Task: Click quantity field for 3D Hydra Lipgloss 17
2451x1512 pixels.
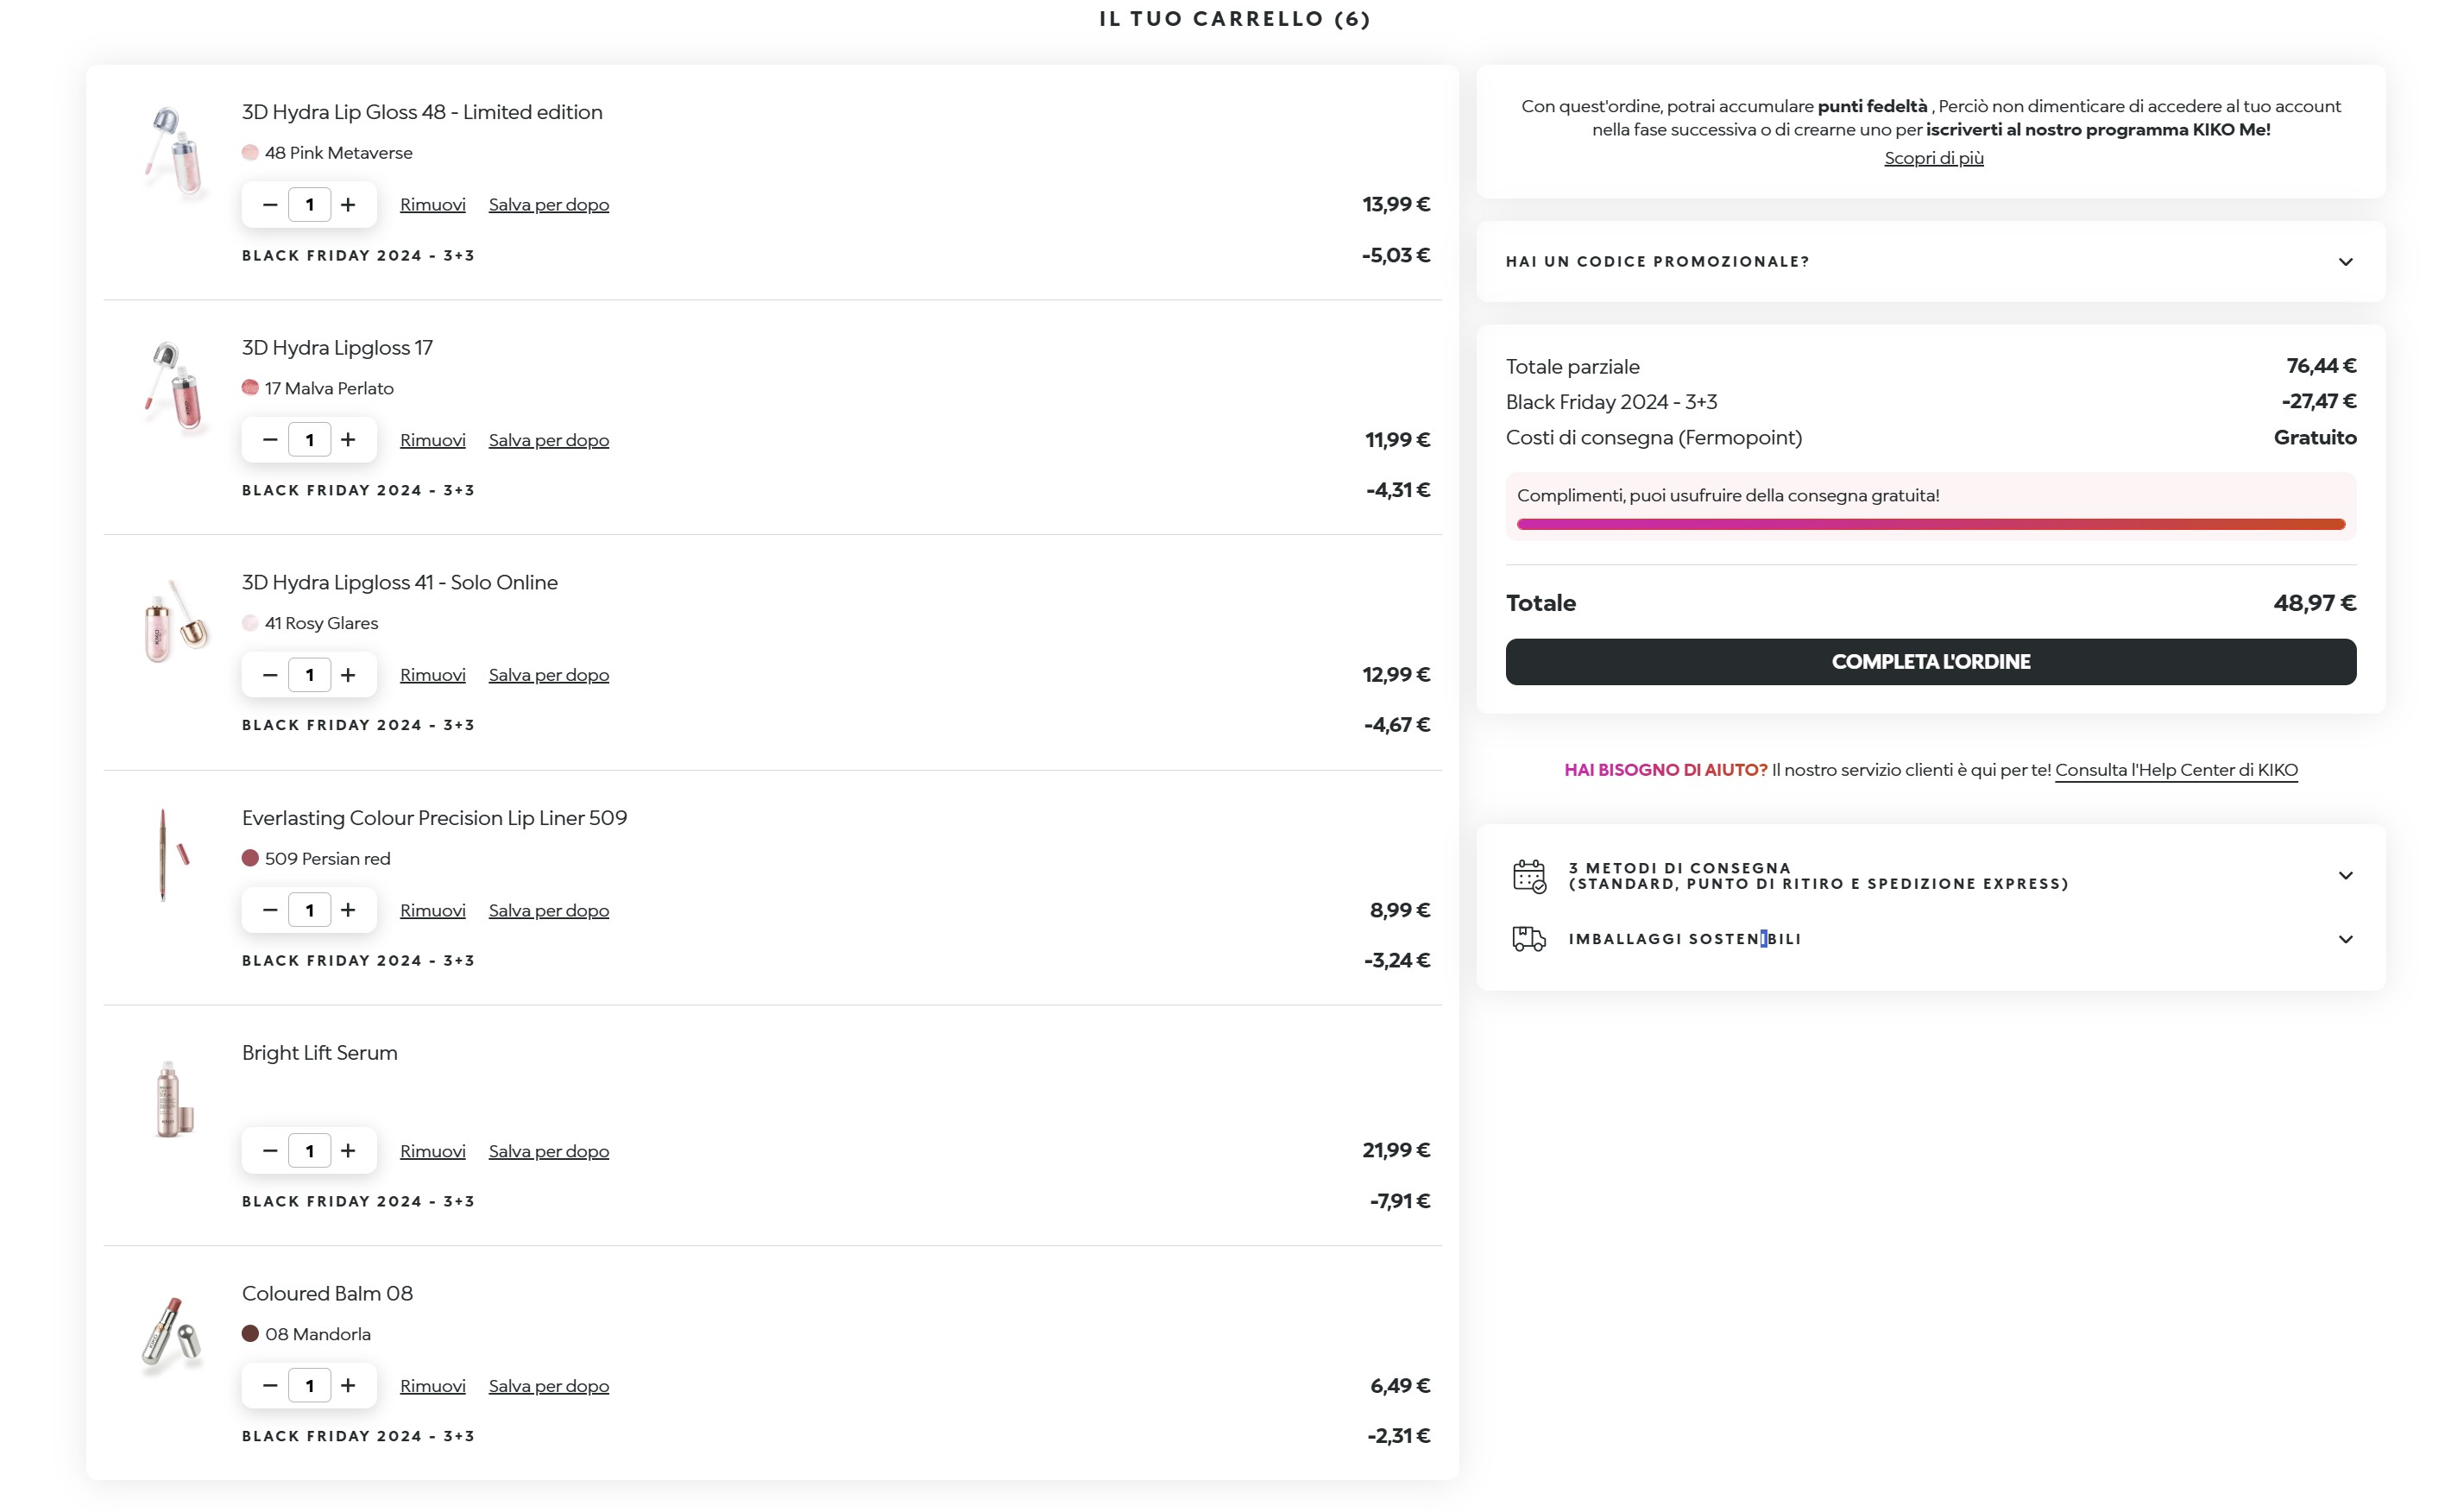Action: coord(310,440)
